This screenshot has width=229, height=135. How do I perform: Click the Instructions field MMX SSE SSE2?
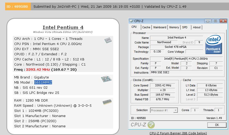tap(187, 73)
